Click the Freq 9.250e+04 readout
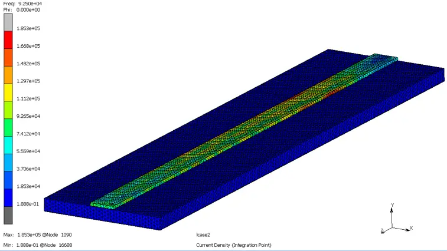The height and width of the screenshot is (251, 447). (x=22, y=4)
